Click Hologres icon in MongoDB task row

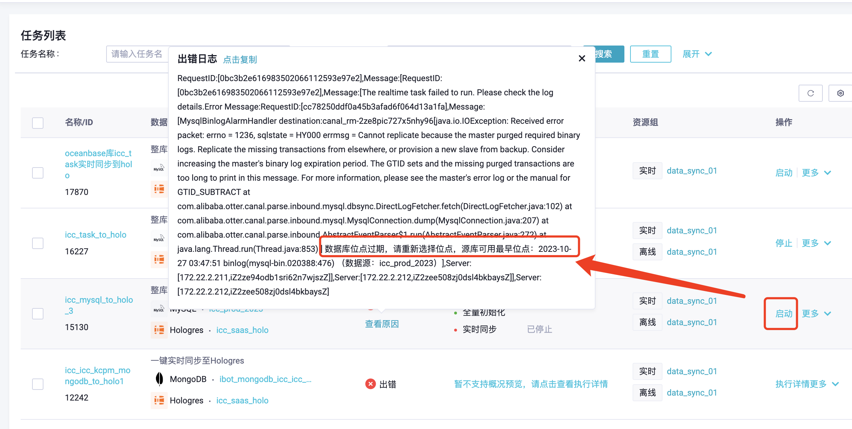pyautogui.click(x=159, y=400)
